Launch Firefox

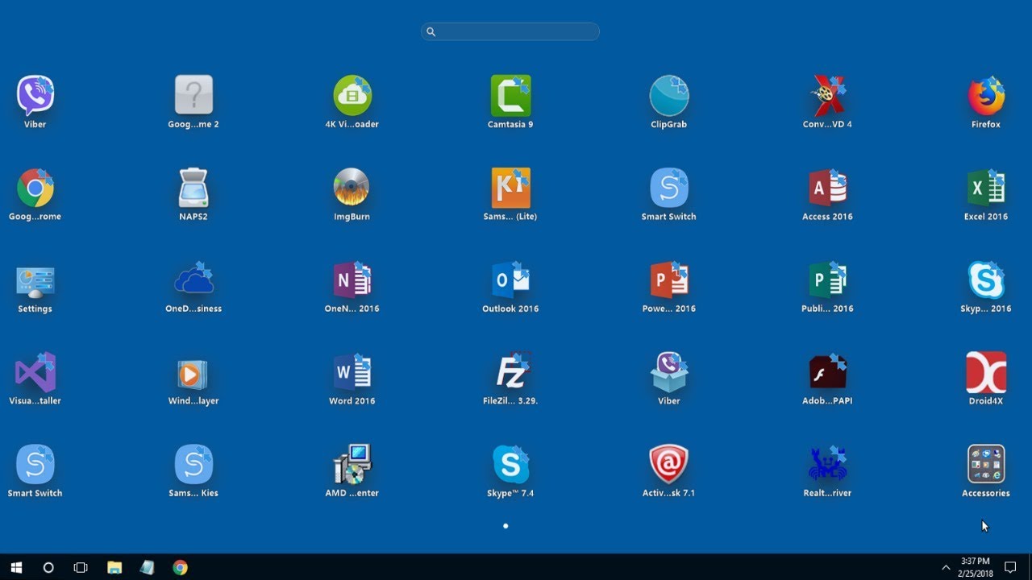pyautogui.click(x=986, y=95)
